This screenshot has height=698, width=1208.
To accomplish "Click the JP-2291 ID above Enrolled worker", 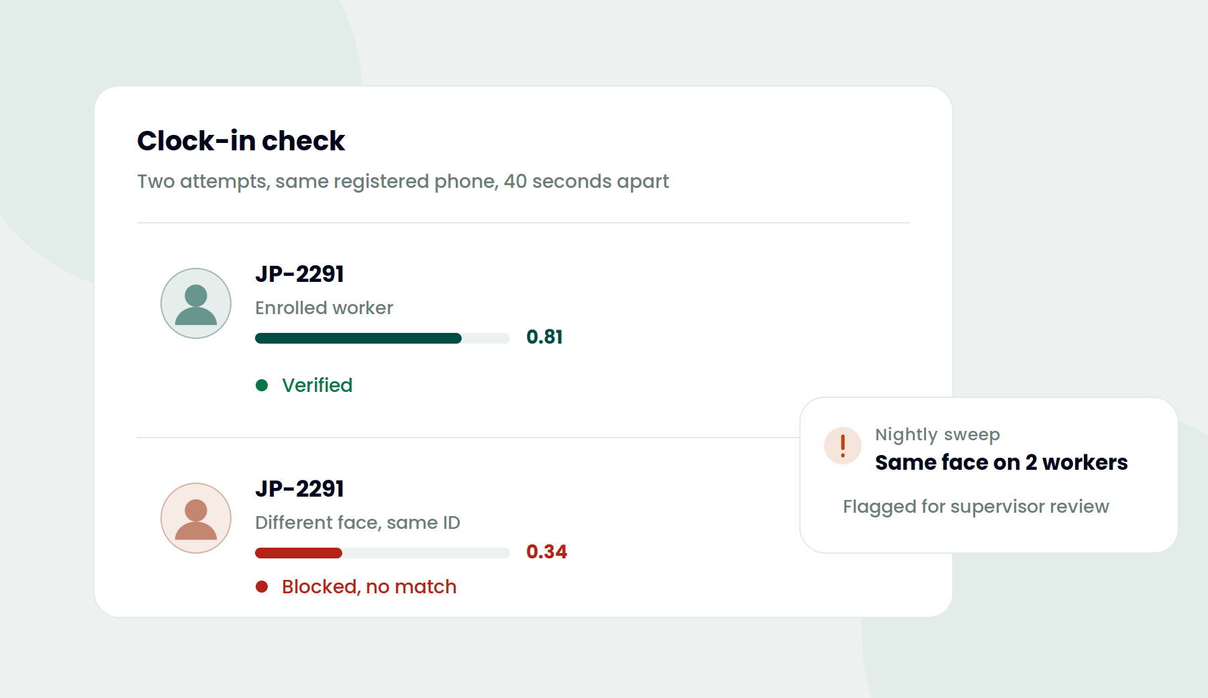I will (299, 274).
